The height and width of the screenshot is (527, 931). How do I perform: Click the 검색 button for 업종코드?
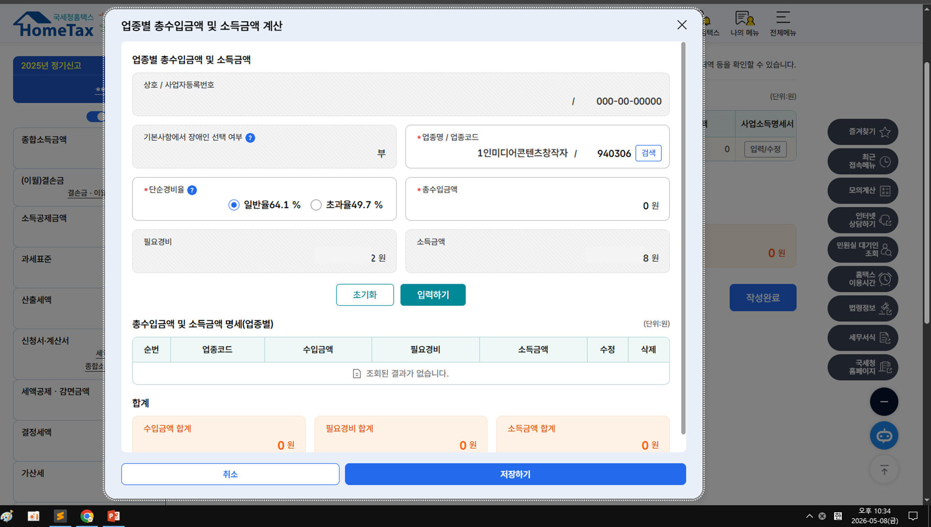648,153
